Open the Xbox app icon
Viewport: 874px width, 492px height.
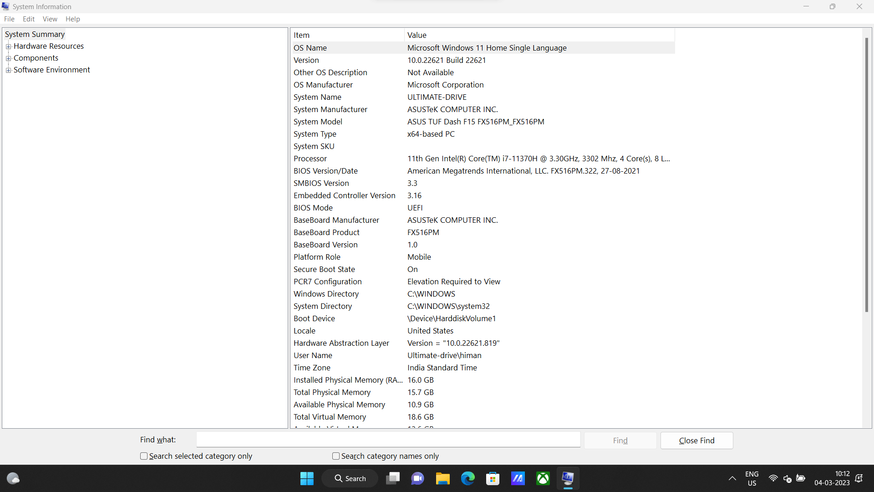543,478
